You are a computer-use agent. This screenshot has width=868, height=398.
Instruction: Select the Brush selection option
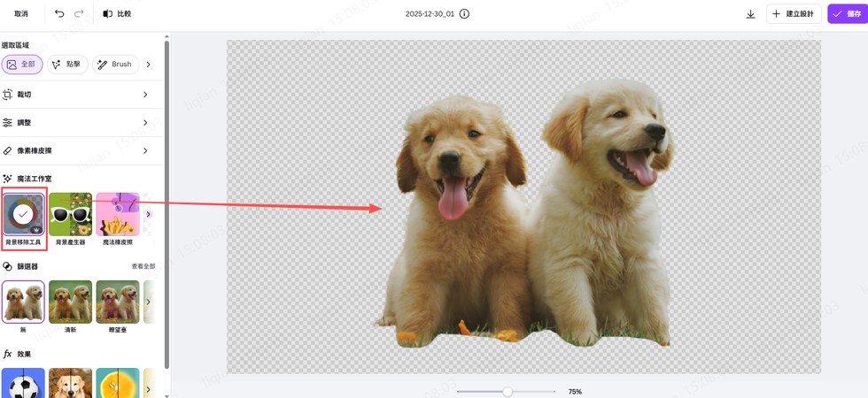point(114,64)
